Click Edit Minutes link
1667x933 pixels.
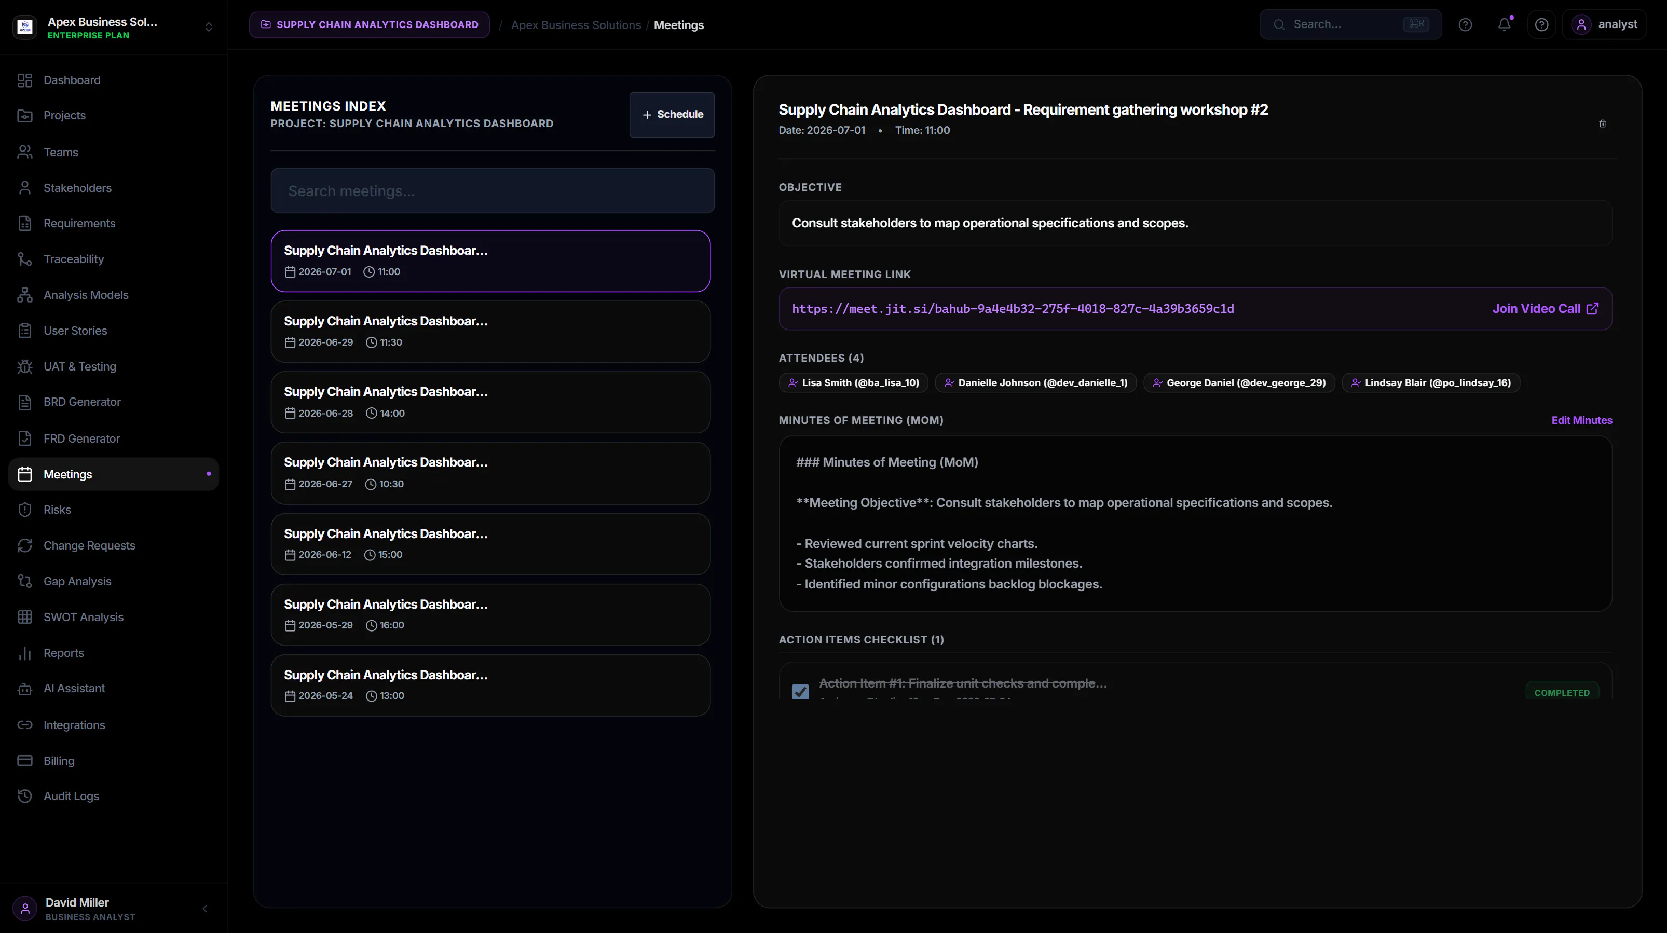click(1581, 420)
